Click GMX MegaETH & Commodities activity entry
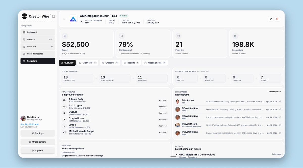The height and width of the screenshot is (168, 303). click(197, 155)
